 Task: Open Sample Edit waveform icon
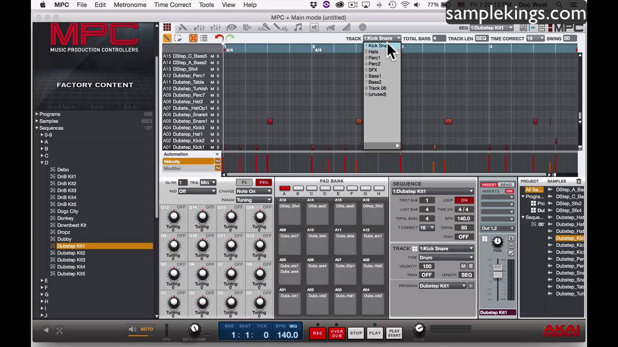coord(281,27)
